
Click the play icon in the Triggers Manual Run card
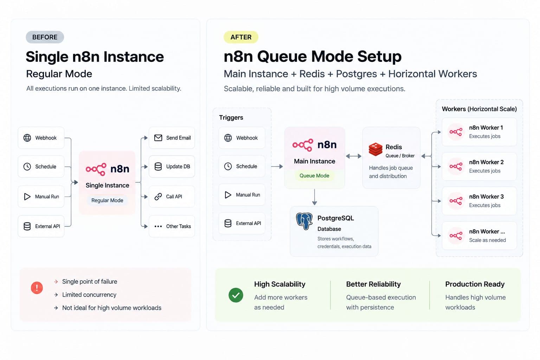point(228,195)
